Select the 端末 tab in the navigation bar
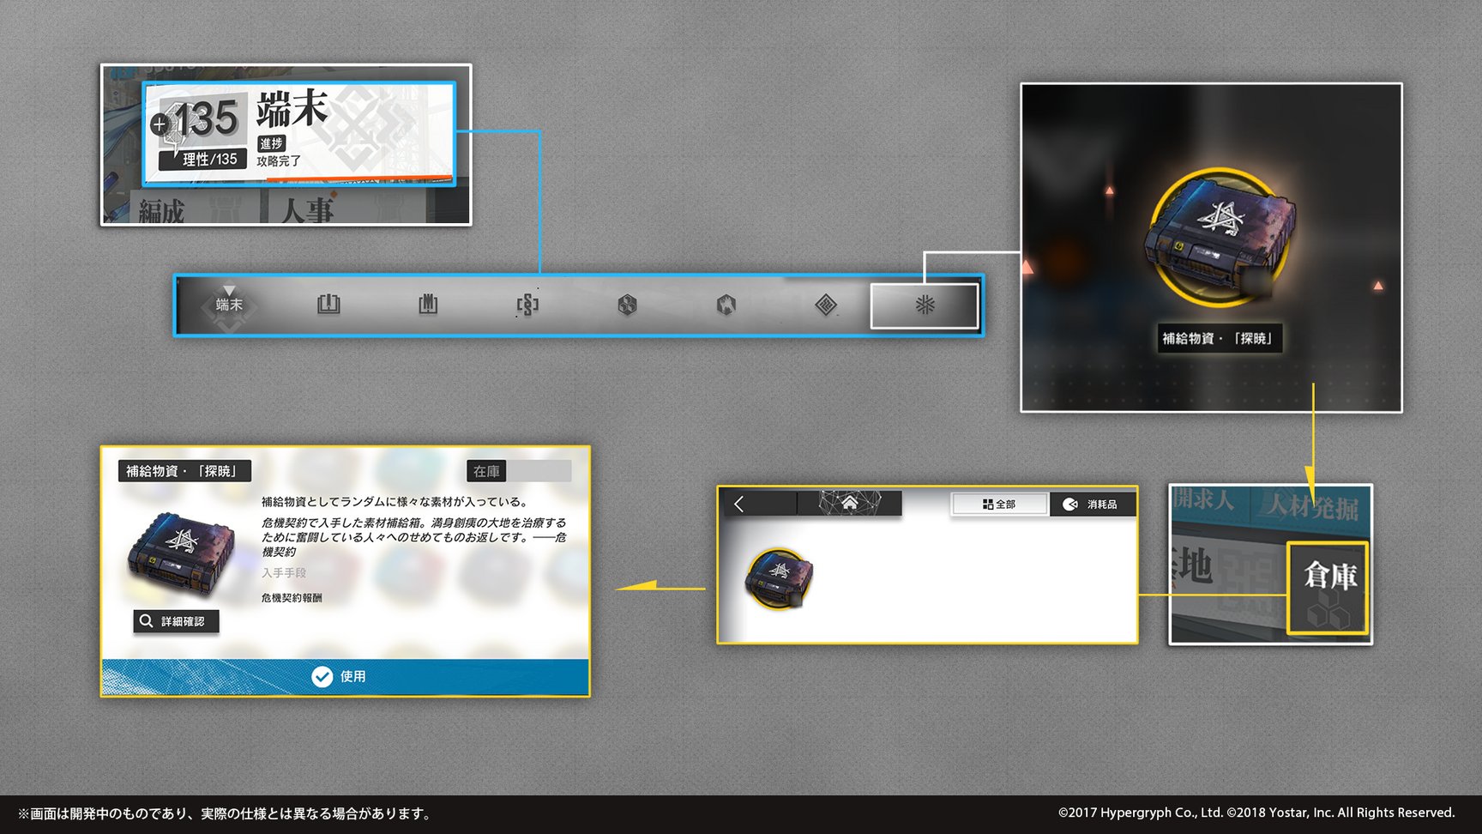The width and height of the screenshot is (1482, 834). pyautogui.click(x=229, y=305)
